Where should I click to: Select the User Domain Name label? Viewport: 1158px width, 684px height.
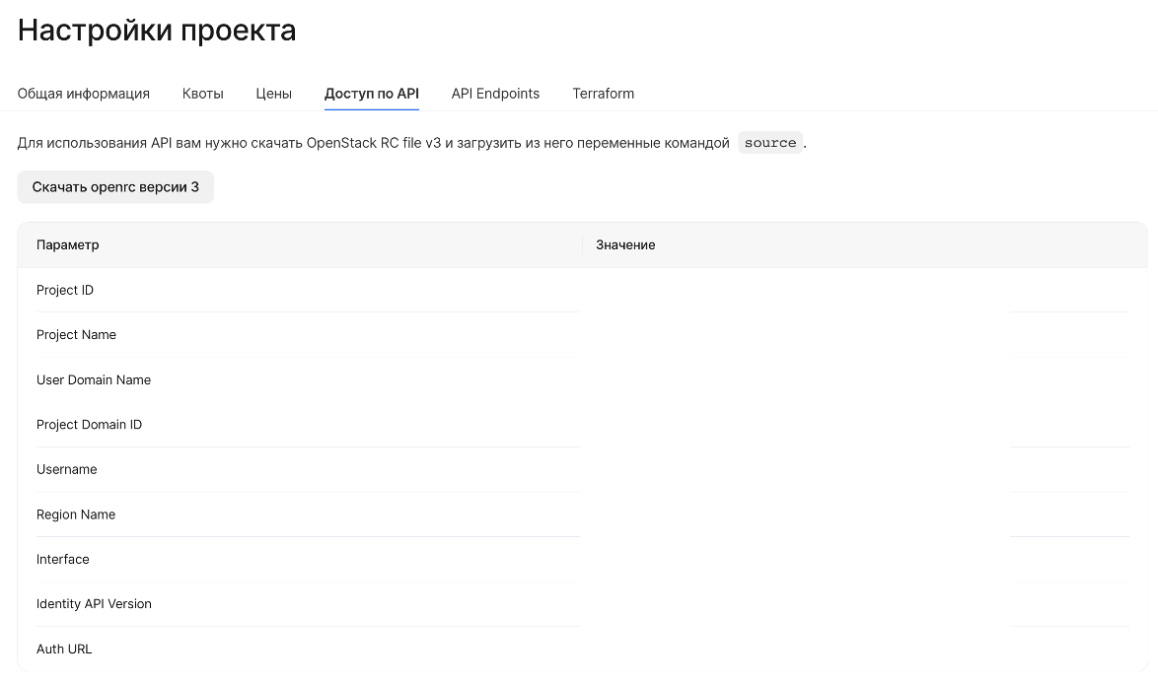click(94, 380)
